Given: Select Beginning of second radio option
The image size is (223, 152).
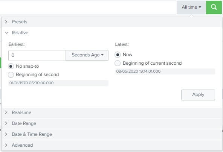Looking at the screenshot, I should click(11, 75).
